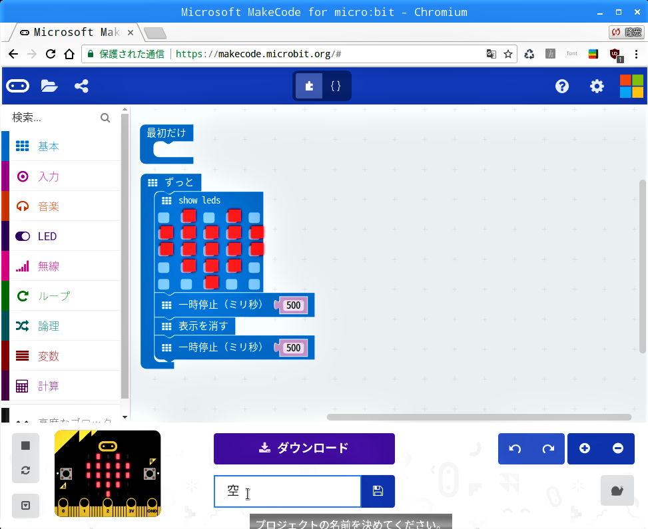Click the micro:bit logo home icon
Screen dimensions: 648x529
(17, 86)
